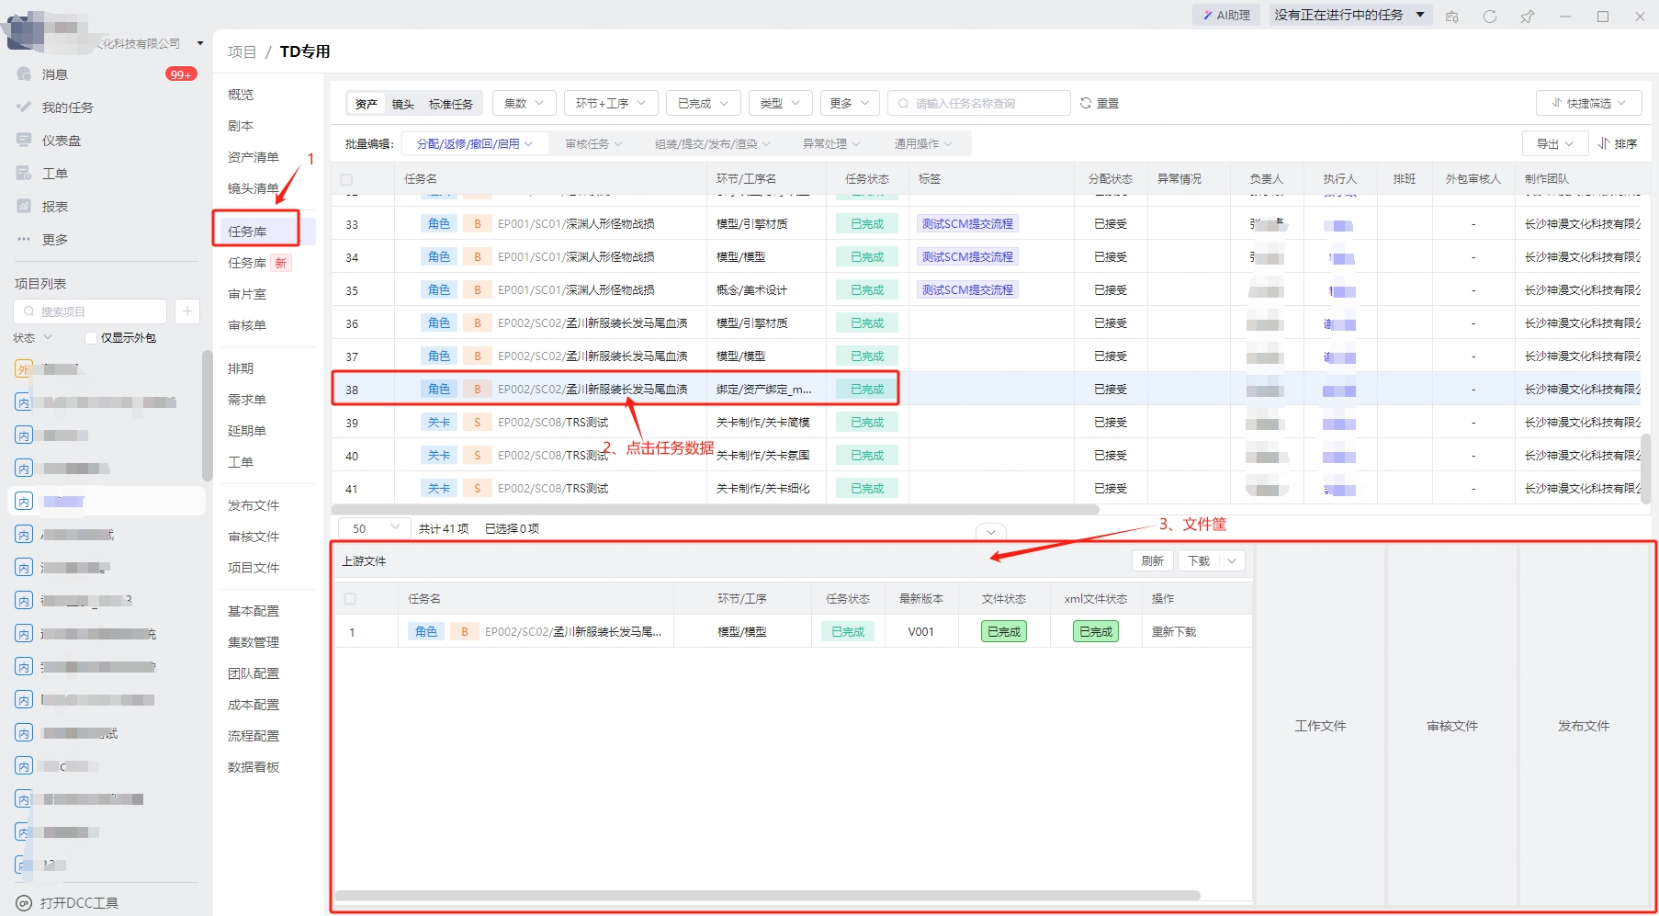Open 审片室 in the project menu
This screenshot has height=916, width=1659.
click(x=247, y=294)
